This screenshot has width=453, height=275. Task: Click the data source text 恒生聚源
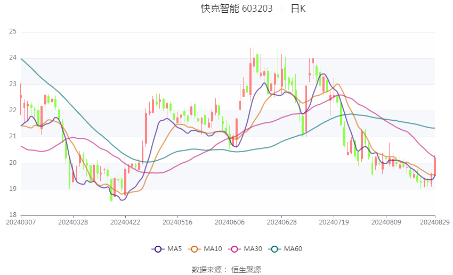pyautogui.click(x=246, y=270)
